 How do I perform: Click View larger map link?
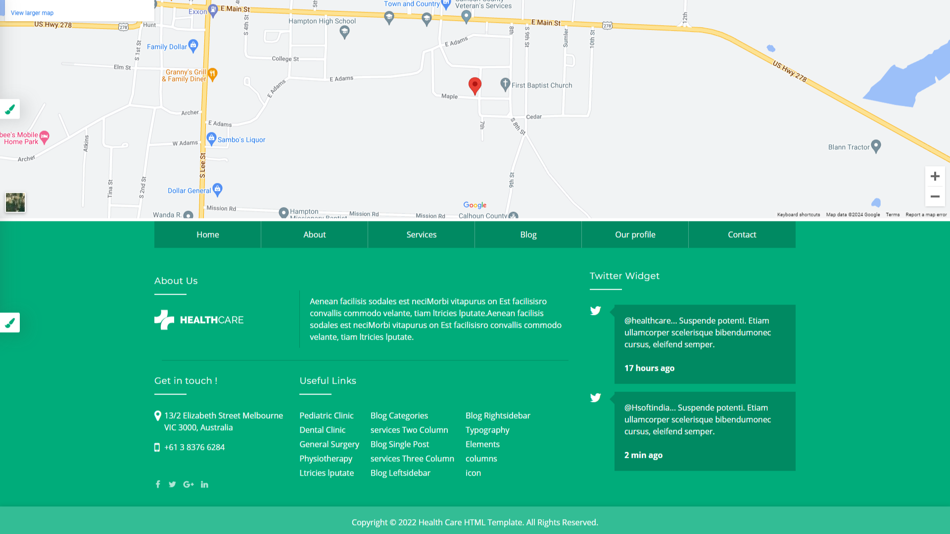click(32, 13)
